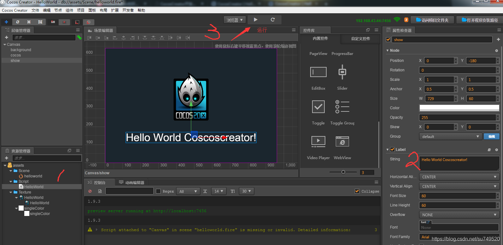Open the console font size 14 dropdown
503x245 pixels.
pos(219,191)
